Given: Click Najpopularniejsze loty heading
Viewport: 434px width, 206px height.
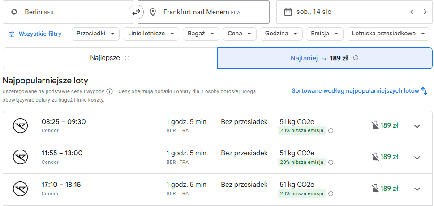Looking at the screenshot, I should tap(45, 81).
